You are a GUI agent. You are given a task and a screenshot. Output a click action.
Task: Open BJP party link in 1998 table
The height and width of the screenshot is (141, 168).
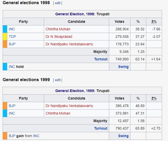tap(12, 44)
